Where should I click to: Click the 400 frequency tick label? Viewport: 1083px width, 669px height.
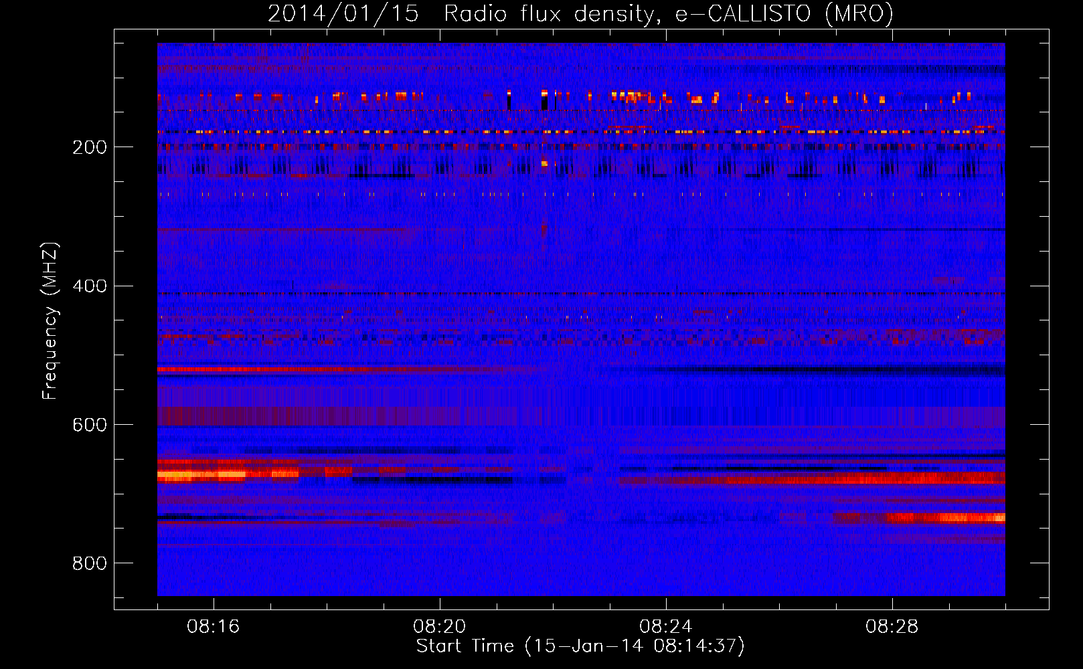[90, 286]
